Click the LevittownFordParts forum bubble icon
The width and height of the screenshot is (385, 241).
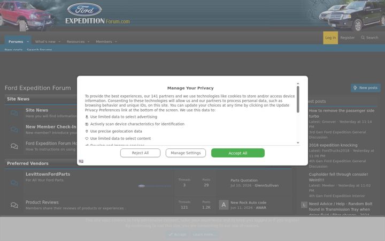point(14,183)
